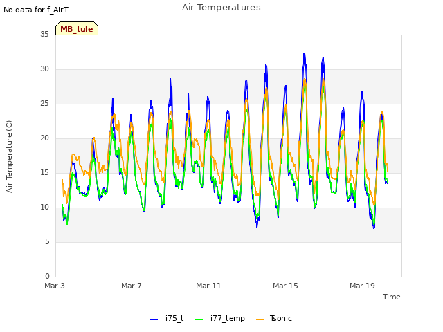Click the 25 y-axis tick label

click(44, 104)
